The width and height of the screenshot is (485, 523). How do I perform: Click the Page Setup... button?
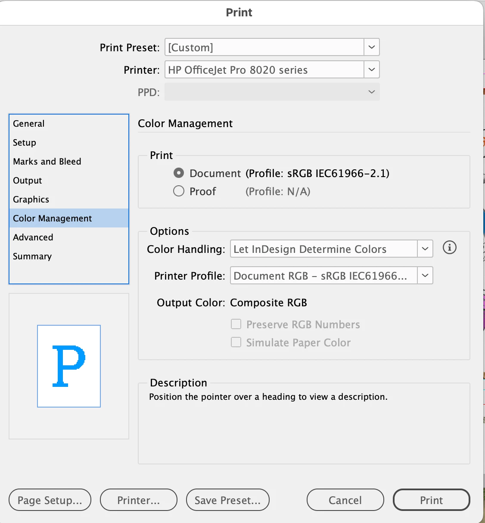[50, 500]
